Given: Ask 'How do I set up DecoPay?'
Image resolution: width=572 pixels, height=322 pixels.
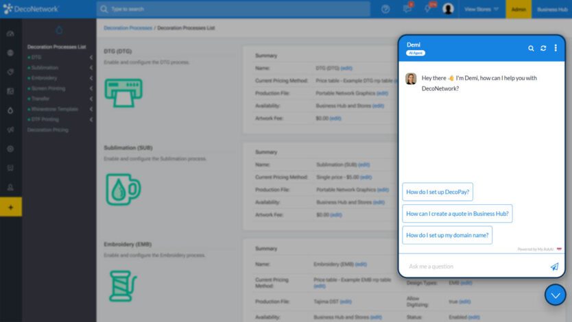Looking at the screenshot, I should (x=438, y=192).
